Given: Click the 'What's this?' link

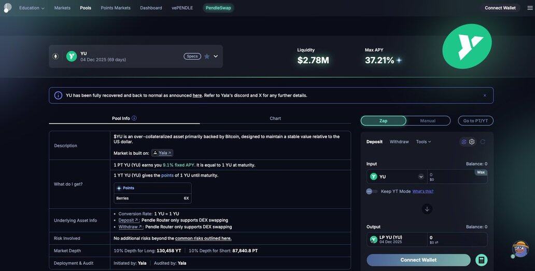Looking at the screenshot, I should tap(423, 192).
